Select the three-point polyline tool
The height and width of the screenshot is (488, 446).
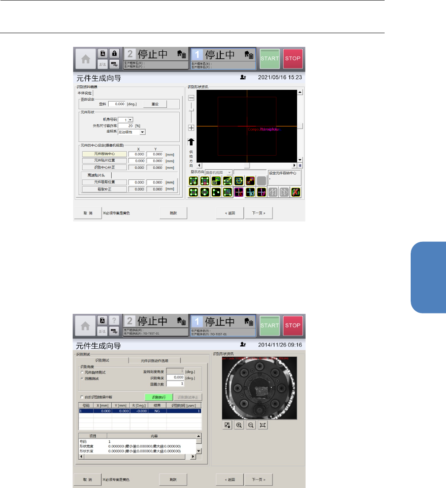click(216, 192)
